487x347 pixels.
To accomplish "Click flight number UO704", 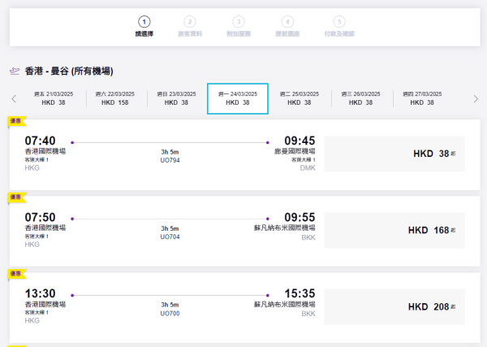I will (170, 236).
